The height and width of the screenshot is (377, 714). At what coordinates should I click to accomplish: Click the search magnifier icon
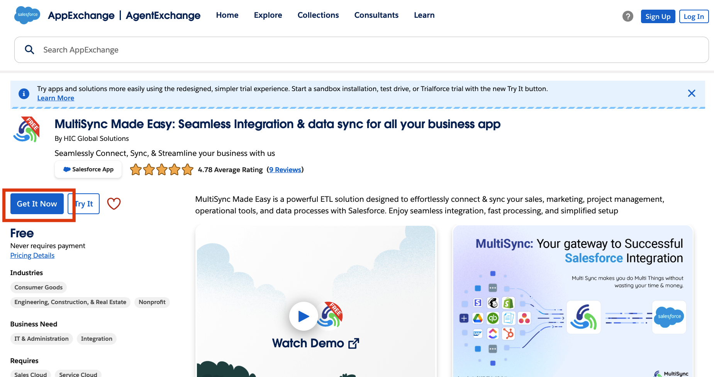coord(29,50)
